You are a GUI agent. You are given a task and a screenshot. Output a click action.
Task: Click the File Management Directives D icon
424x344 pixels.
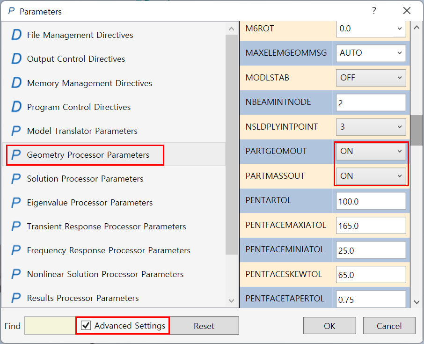tap(16, 35)
